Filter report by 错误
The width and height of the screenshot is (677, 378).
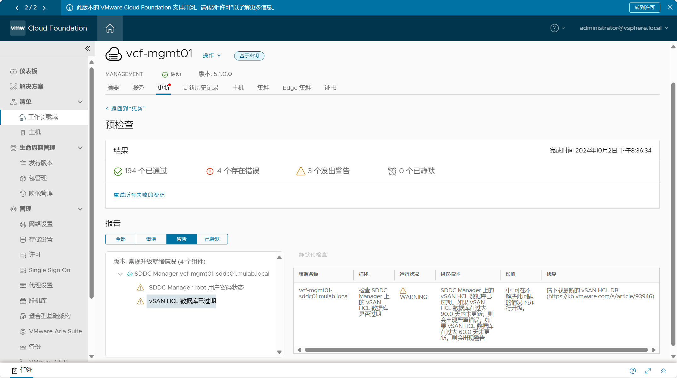point(151,239)
